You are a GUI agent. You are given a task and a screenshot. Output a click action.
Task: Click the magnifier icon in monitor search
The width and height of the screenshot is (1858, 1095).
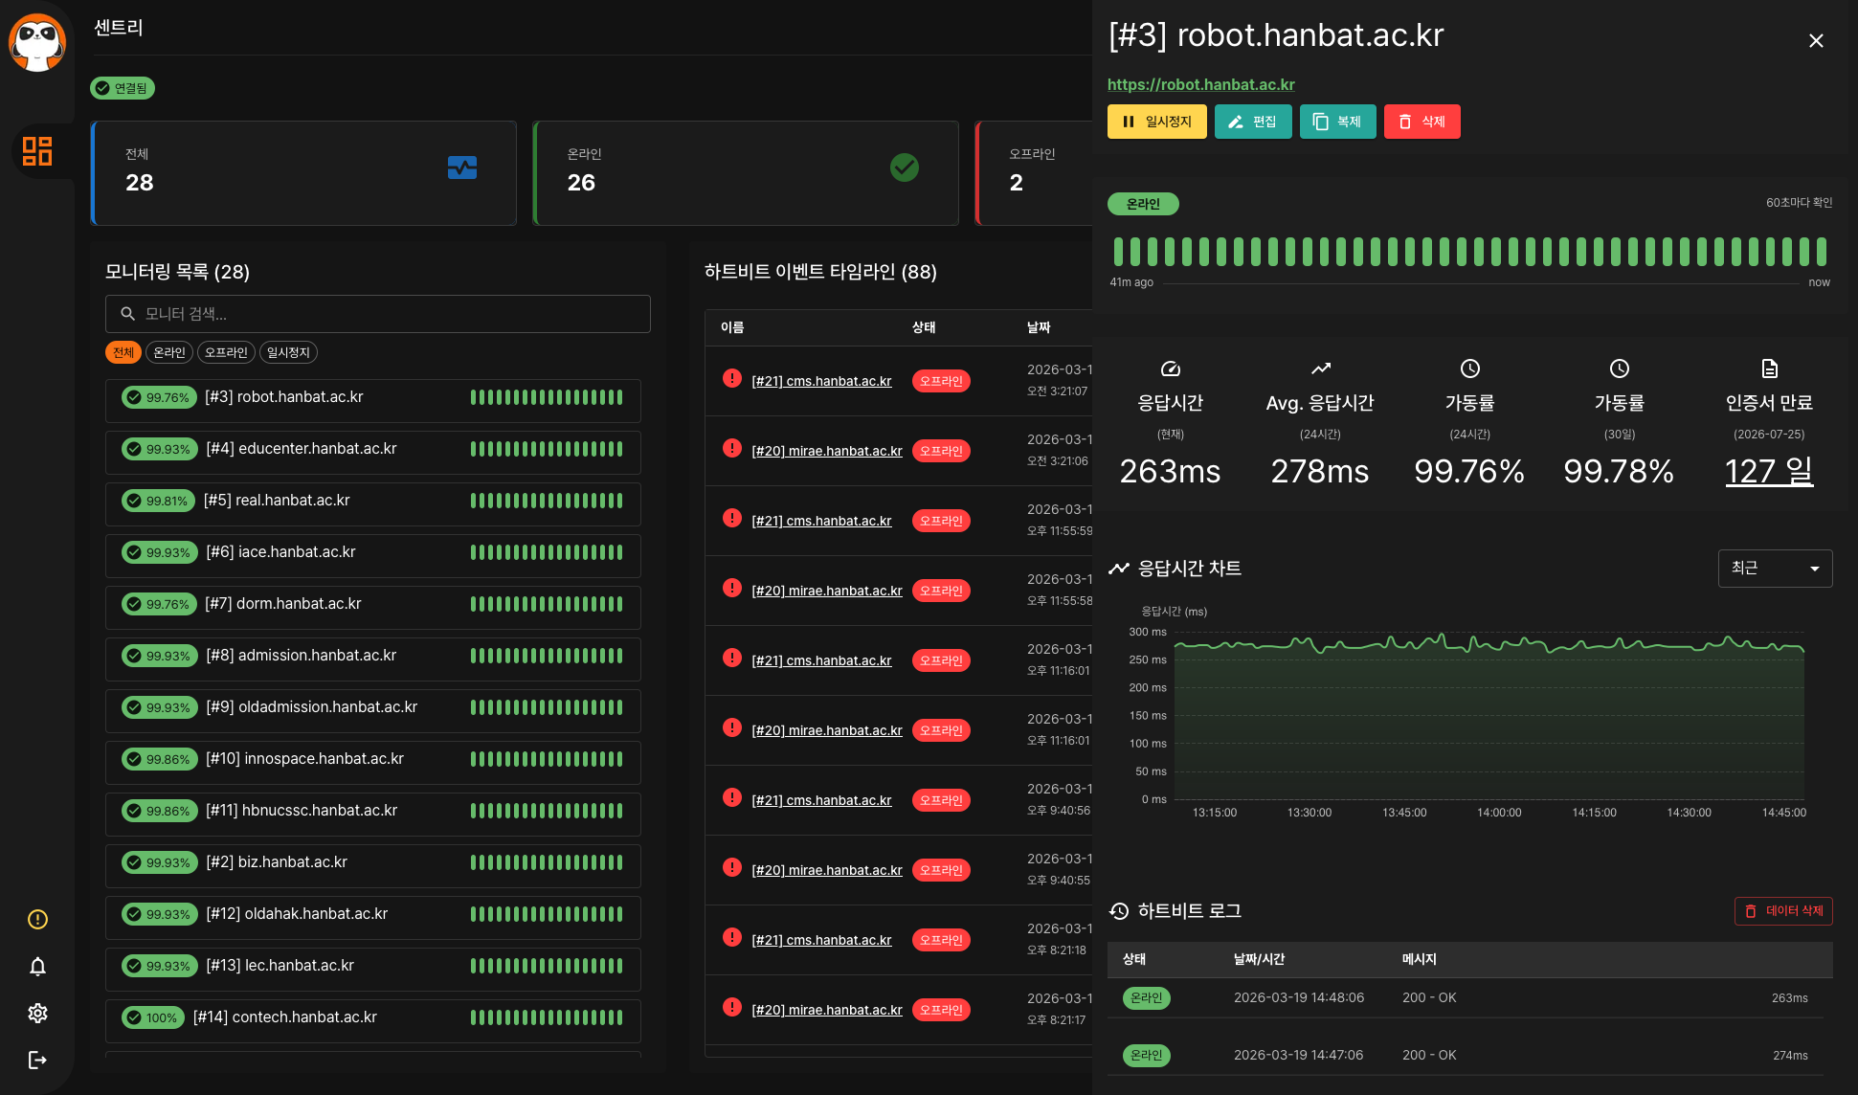tap(128, 314)
